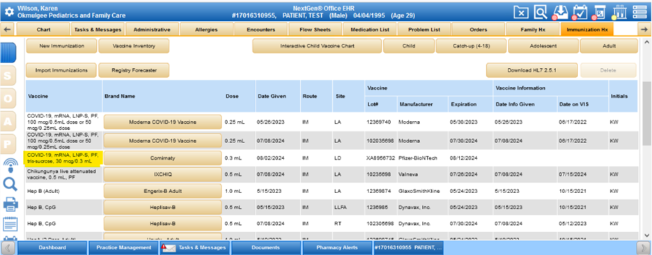The width and height of the screenshot is (652, 255).
Task: Open the Medication List tab
Action: point(370,30)
